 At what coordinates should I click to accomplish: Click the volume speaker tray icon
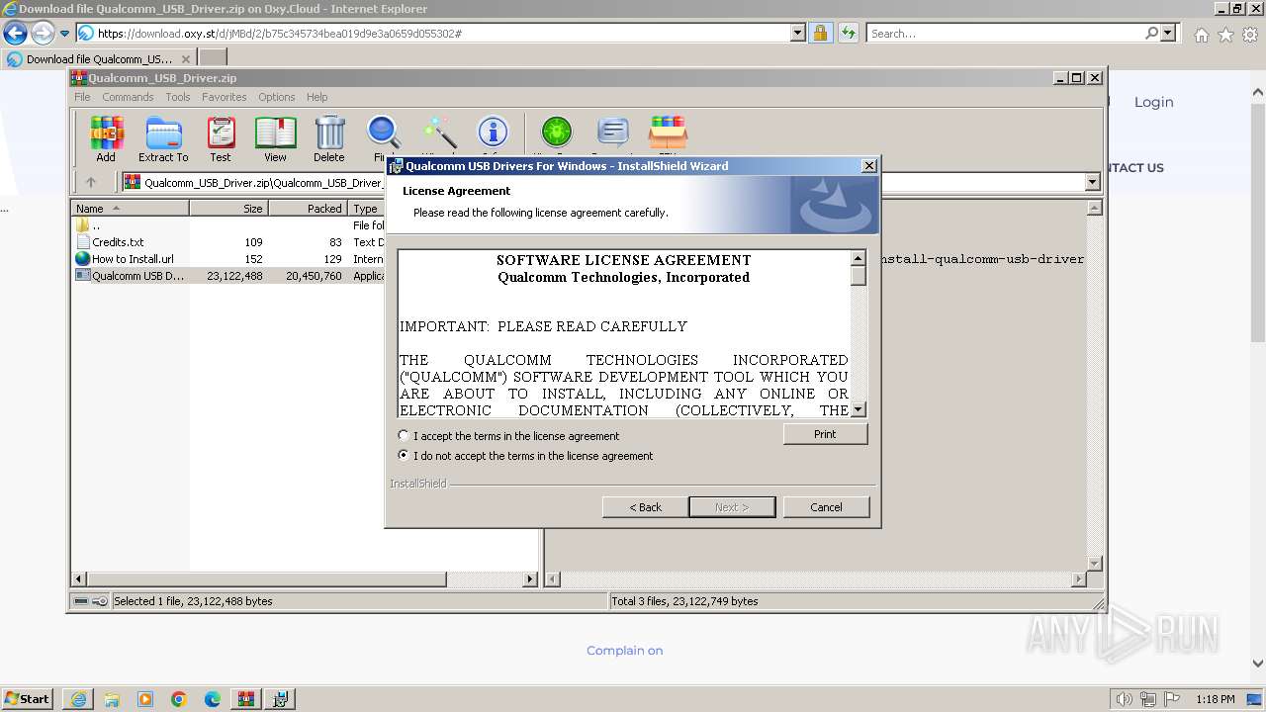1124,699
